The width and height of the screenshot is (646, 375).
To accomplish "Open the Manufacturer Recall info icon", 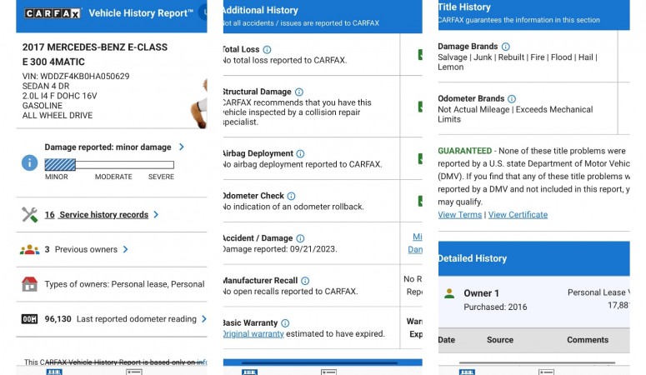I will [305, 281].
